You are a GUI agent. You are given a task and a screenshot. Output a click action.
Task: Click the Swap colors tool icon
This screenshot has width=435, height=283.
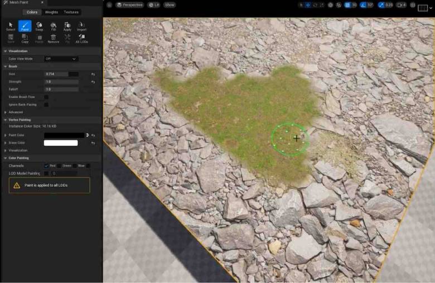click(x=39, y=26)
